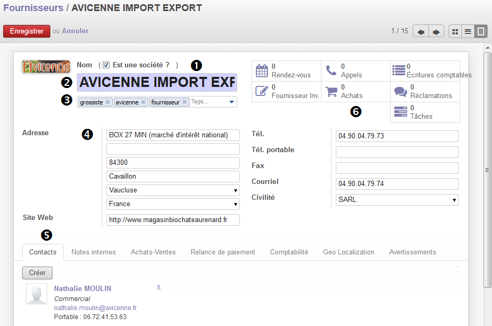The width and height of the screenshot is (492, 326).
Task: Click nathalie.moulin@avicenne.fr email link
Action: click(x=95, y=308)
